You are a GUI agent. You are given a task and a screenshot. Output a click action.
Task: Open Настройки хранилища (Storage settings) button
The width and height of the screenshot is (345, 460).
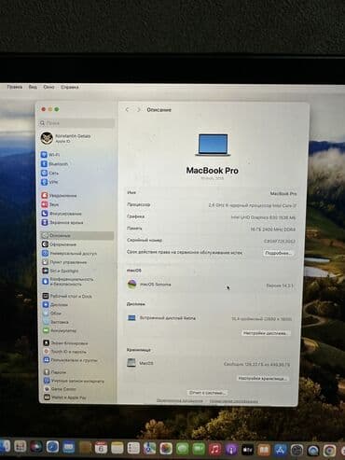pyautogui.click(x=262, y=379)
